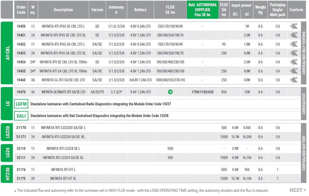Click the conformity mark icon for order 19454
Screen dimensions: 309x196
click(294, 62)
